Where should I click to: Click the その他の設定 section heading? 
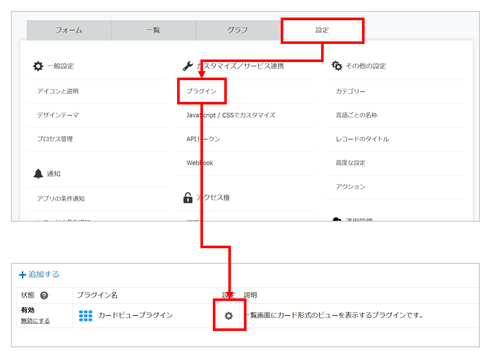point(366,66)
